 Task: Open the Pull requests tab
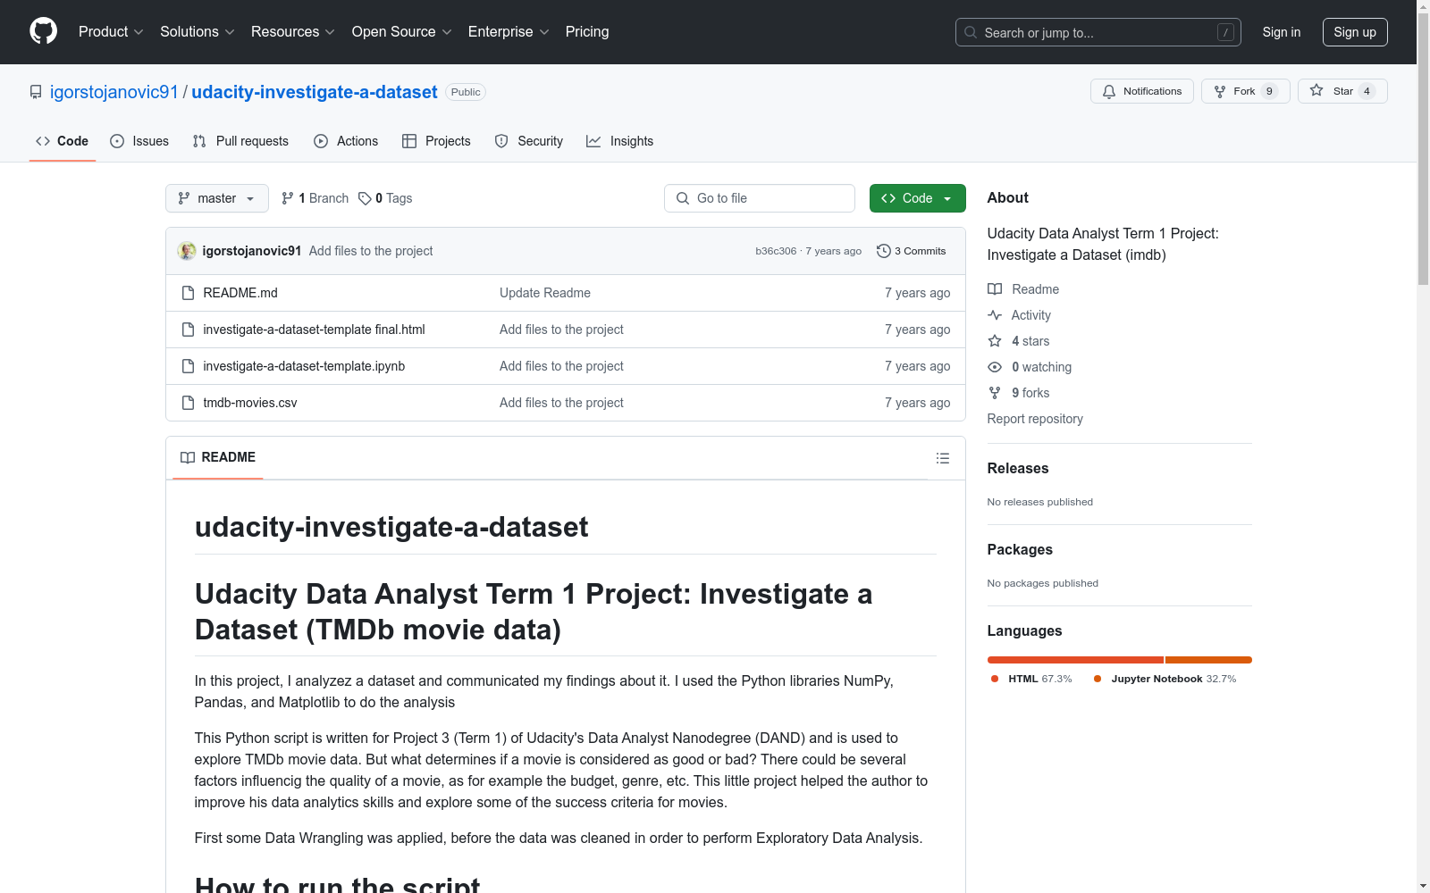tap(240, 141)
